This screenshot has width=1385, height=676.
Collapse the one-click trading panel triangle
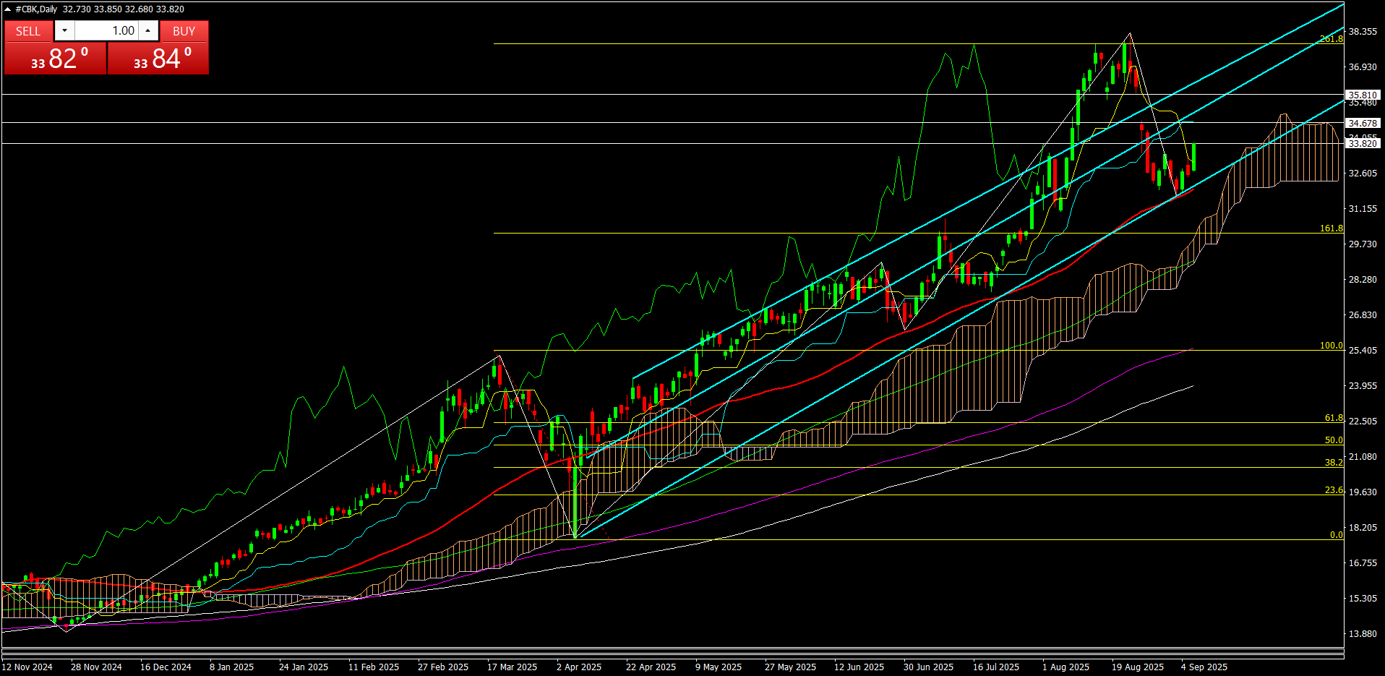click(7, 9)
